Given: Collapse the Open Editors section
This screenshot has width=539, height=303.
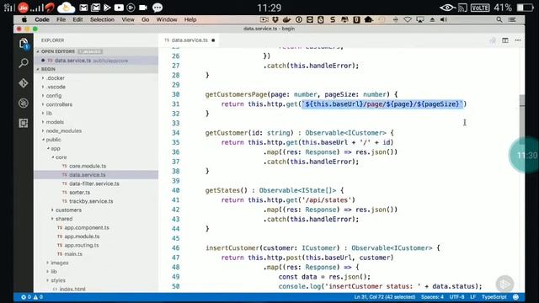Looking at the screenshot, I should click(x=58, y=51).
